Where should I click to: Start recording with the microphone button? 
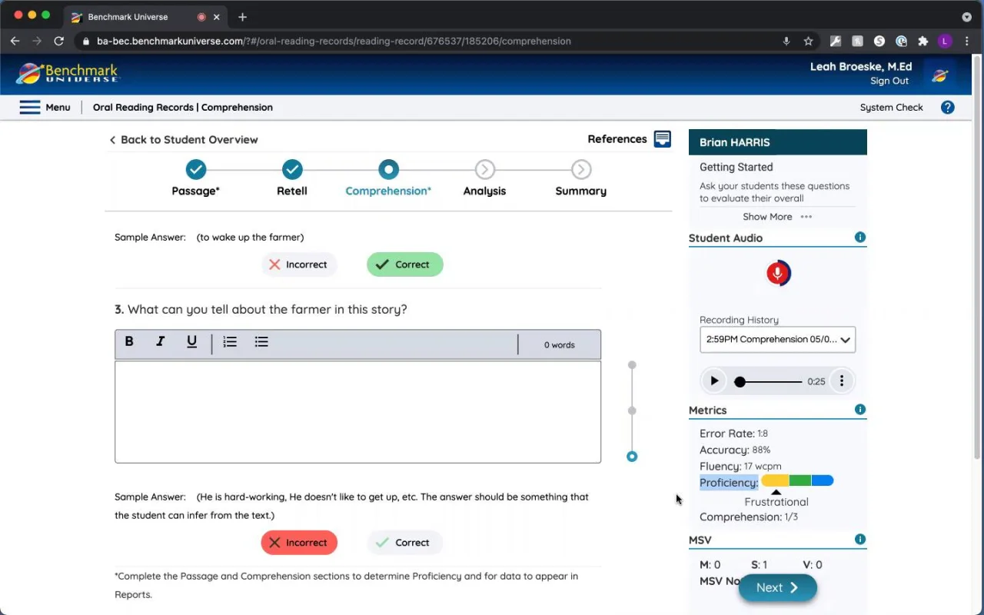click(x=778, y=273)
